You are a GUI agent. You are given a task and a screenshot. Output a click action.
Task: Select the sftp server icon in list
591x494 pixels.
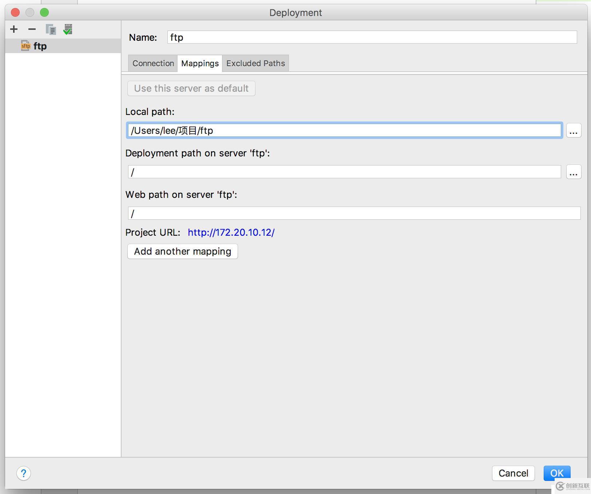point(25,46)
